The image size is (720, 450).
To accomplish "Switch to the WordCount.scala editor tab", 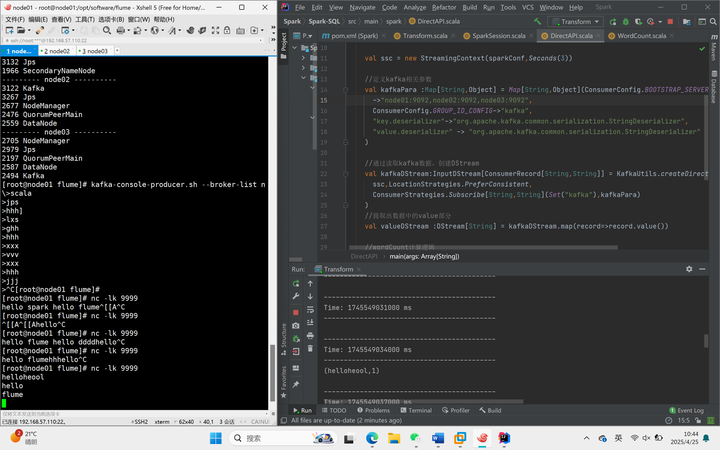I will pos(641,36).
